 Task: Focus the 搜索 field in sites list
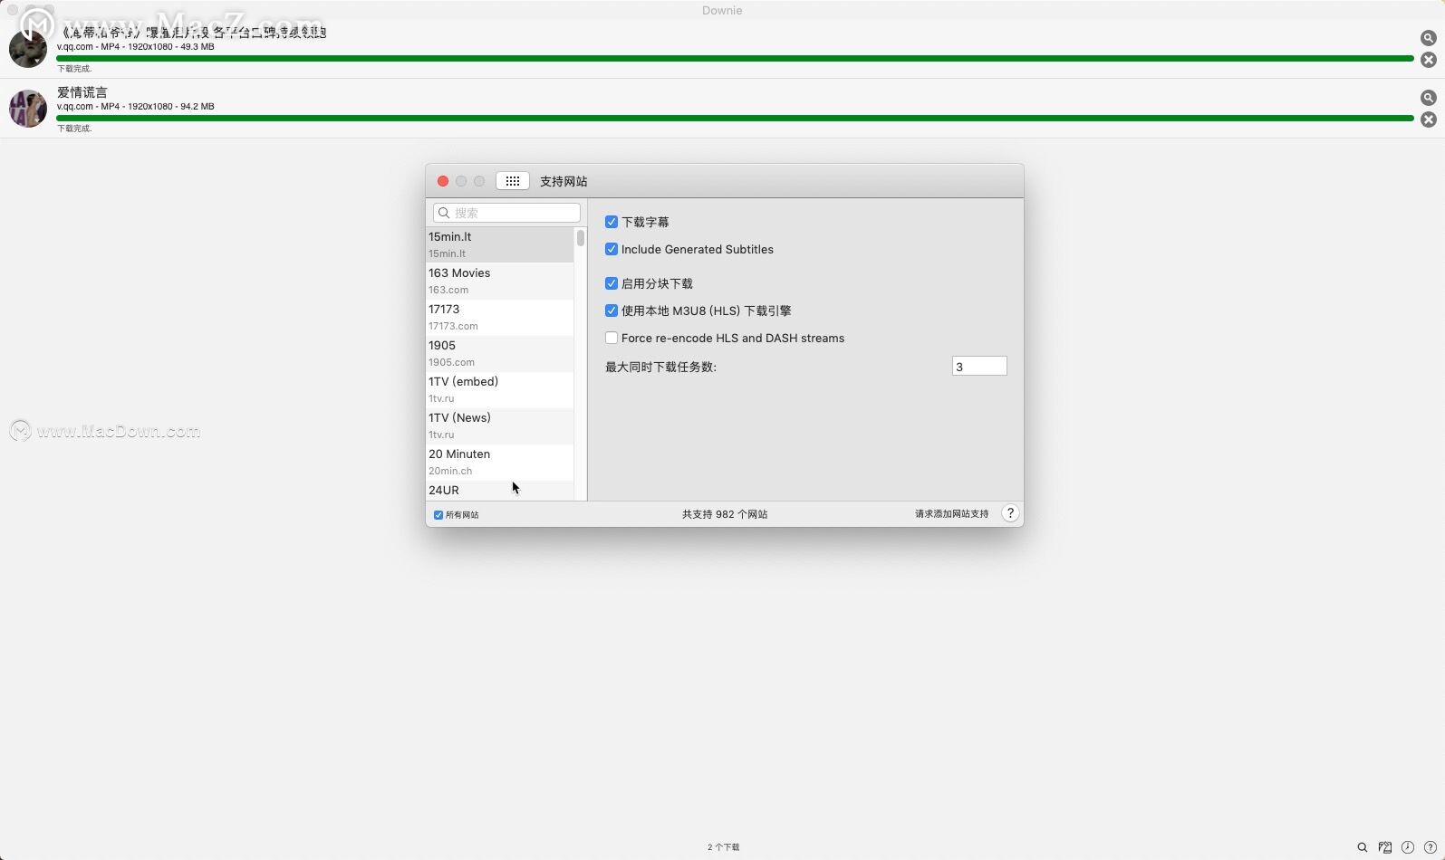[506, 213]
